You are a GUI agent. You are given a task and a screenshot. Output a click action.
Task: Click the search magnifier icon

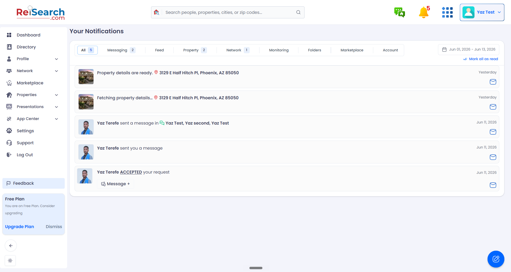tap(298, 12)
